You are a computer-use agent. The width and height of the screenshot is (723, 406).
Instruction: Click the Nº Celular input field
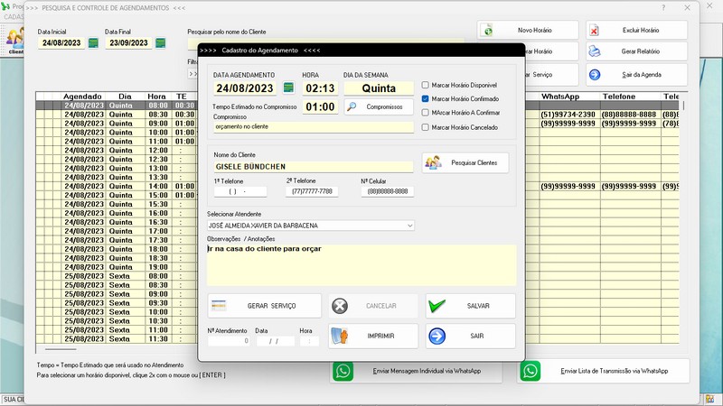(x=388, y=191)
